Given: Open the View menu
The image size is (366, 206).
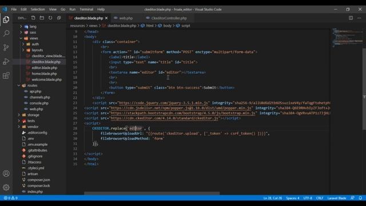Looking at the screenshot, I should click(53, 9).
